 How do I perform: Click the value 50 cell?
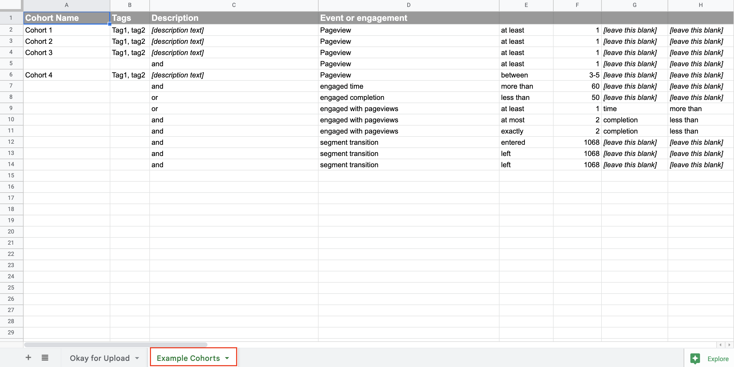(577, 97)
